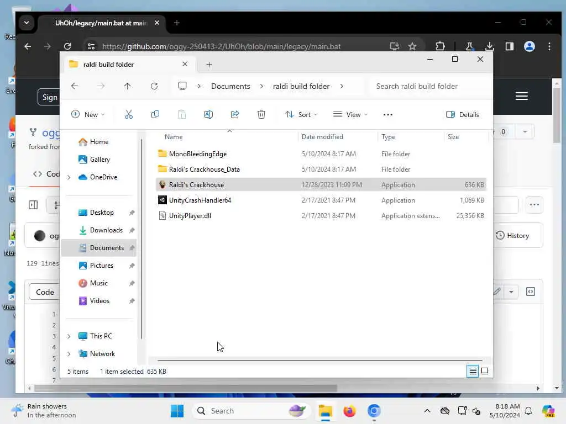Expand the Network tree node

pyautogui.click(x=69, y=354)
